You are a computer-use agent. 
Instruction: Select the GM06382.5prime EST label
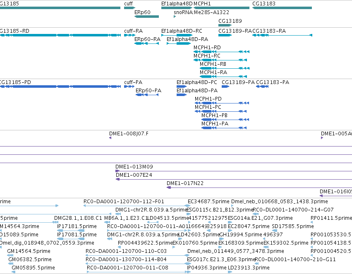(x=30, y=260)
